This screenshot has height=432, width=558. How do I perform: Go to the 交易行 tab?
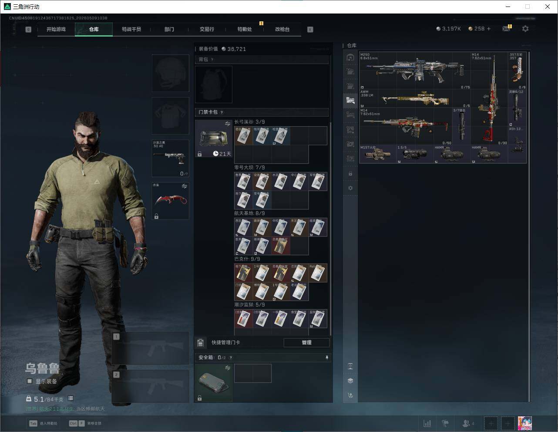click(207, 29)
